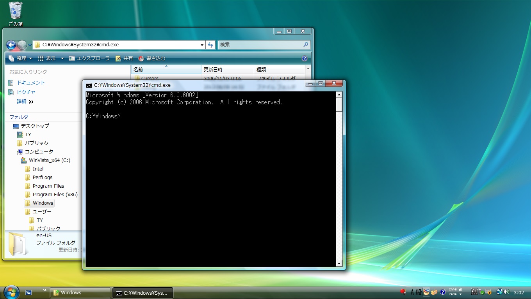
Task: Click the magnifier search icon in Explorer
Action: [306, 45]
